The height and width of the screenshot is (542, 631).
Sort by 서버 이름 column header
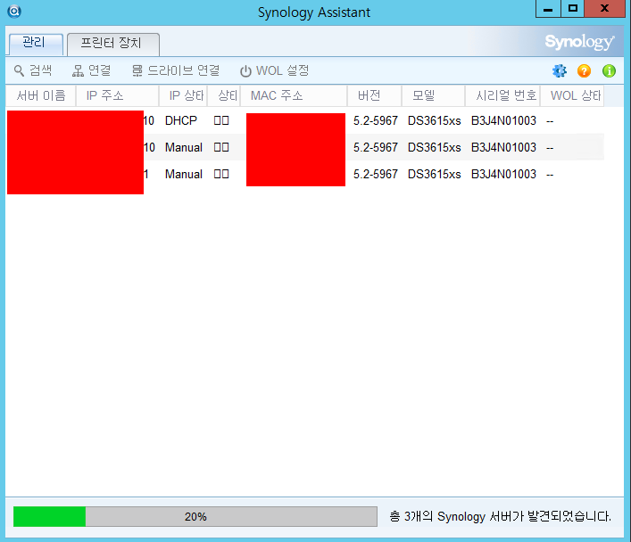click(41, 95)
